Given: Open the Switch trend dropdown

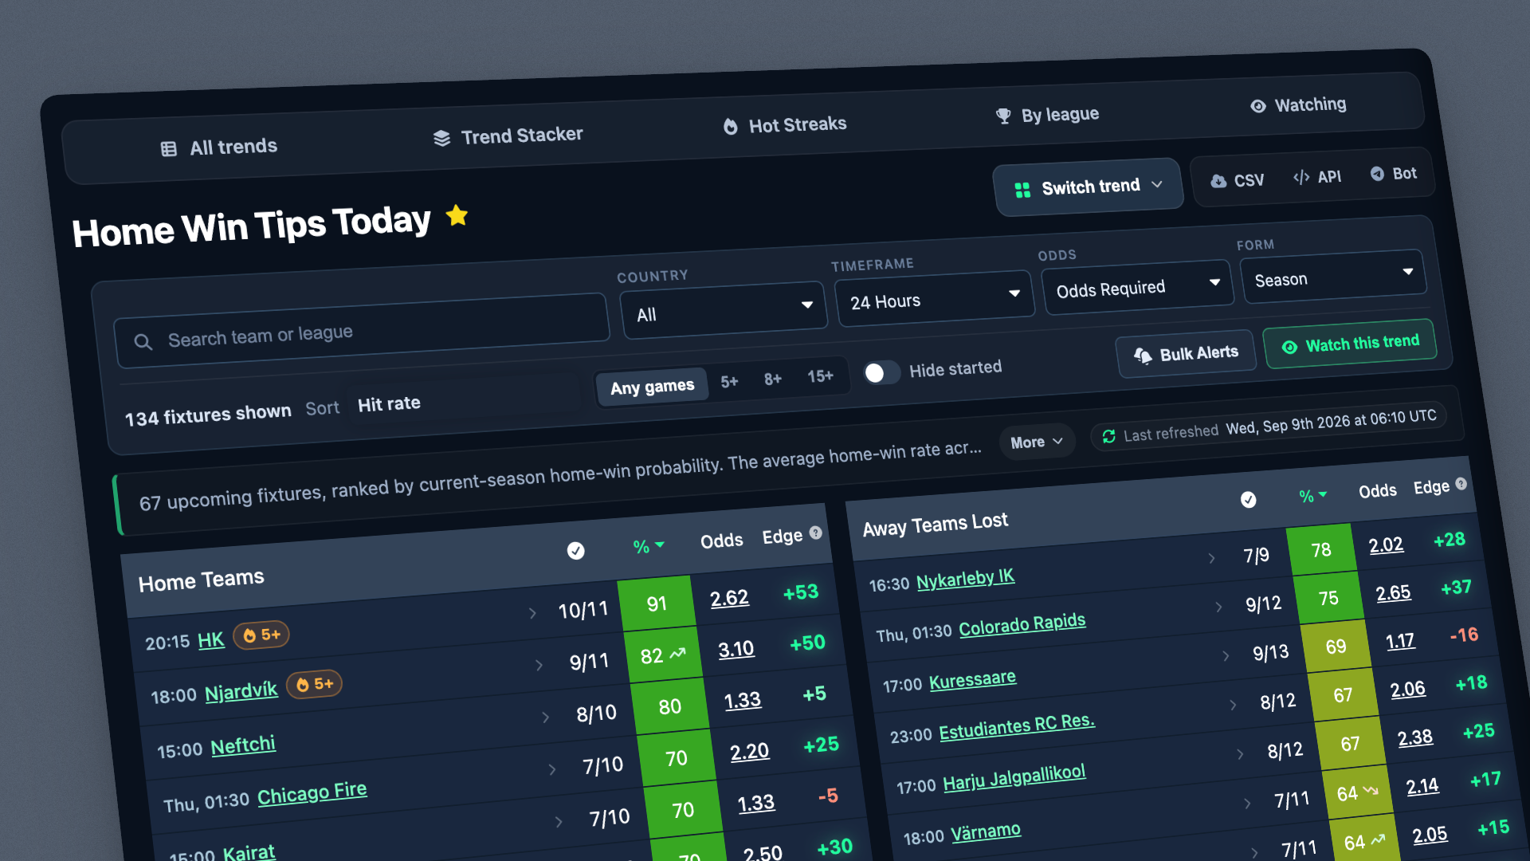Looking at the screenshot, I should 1088,187.
